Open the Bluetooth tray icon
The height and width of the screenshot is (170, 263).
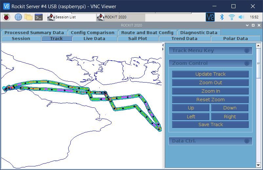(222, 17)
